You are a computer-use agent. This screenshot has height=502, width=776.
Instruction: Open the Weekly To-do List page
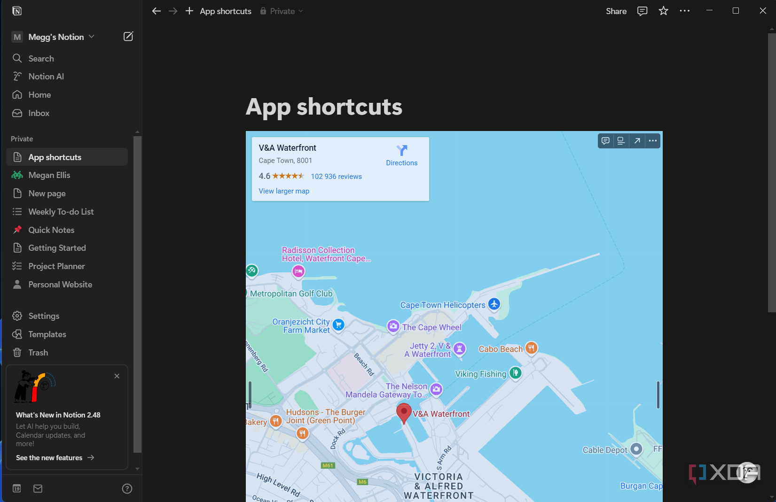67,212
